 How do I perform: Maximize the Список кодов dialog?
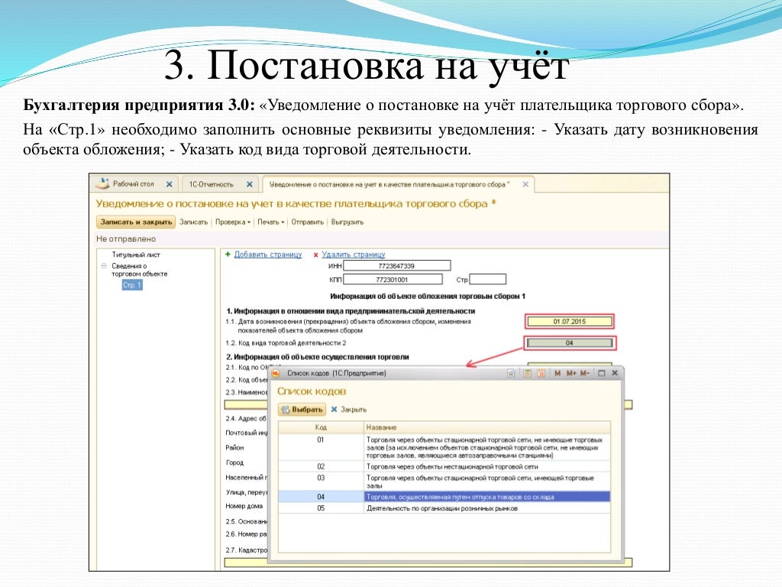coord(602,373)
